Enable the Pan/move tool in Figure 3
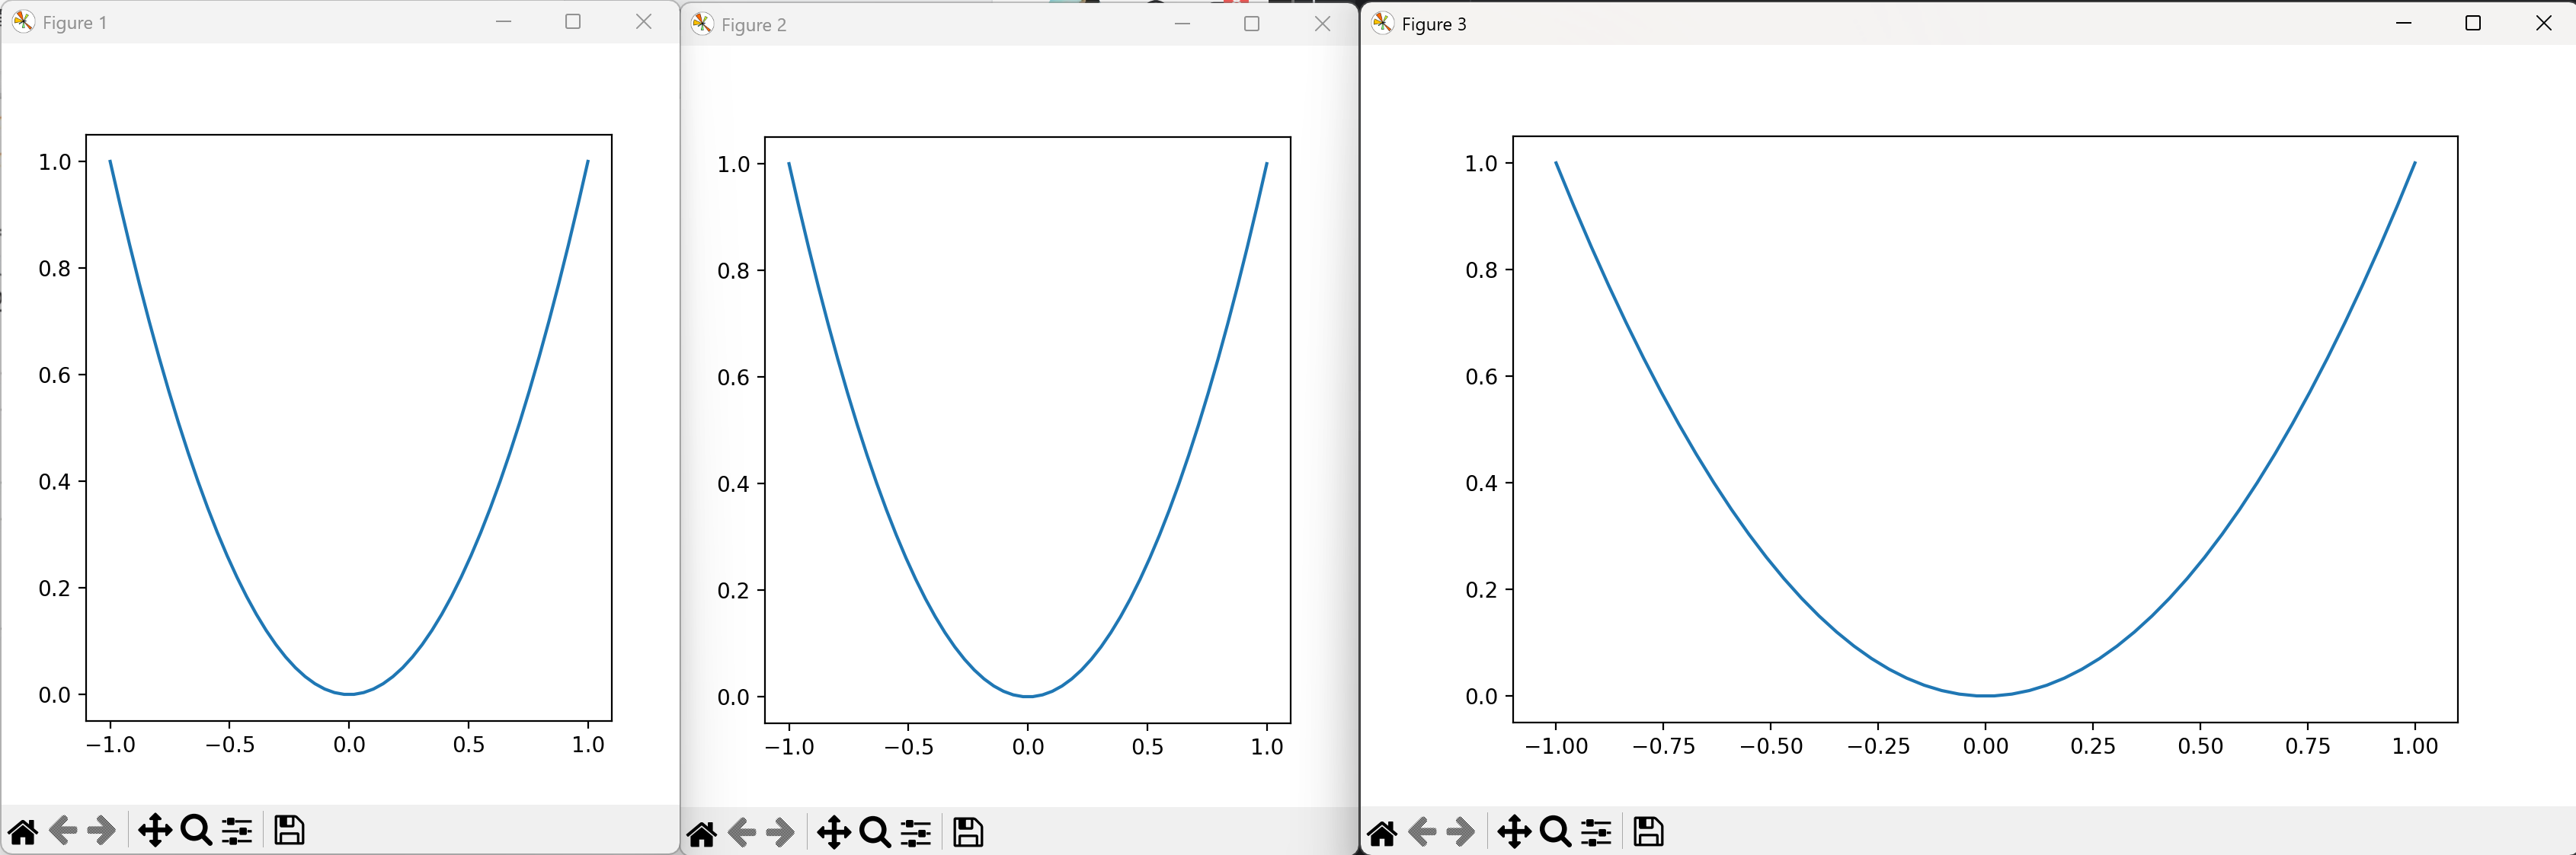The width and height of the screenshot is (2576, 855). pos(1515,832)
